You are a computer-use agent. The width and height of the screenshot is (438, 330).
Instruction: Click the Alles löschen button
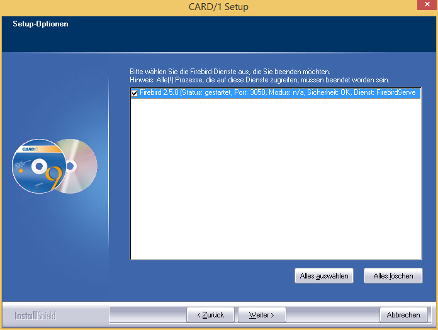393,276
